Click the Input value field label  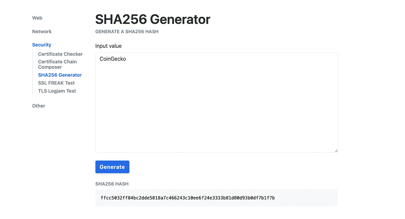[x=108, y=46]
